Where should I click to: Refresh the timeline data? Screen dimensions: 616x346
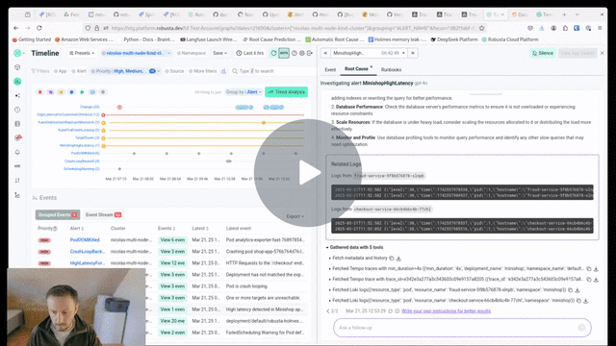[x=273, y=53]
